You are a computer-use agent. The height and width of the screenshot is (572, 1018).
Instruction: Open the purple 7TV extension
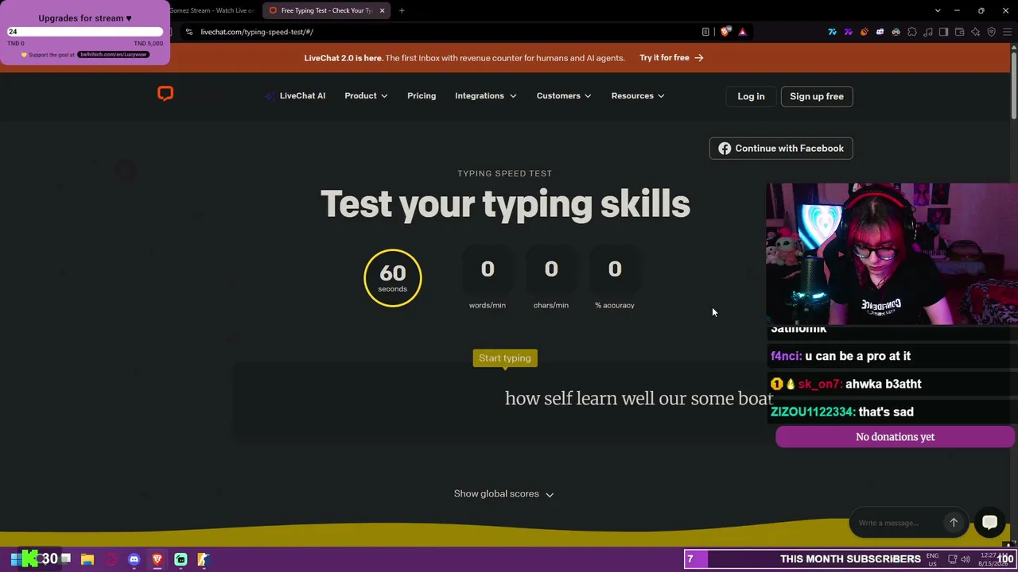click(x=848, y=32)
